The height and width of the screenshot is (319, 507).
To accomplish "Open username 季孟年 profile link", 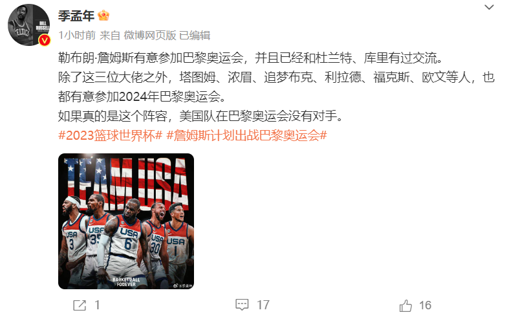I will [76, 16].
